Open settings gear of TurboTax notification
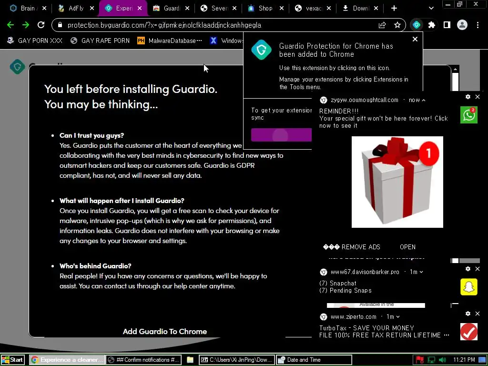The height and width of the screenshot is (366, 488). pyautogui.click(x=468, y=314)
